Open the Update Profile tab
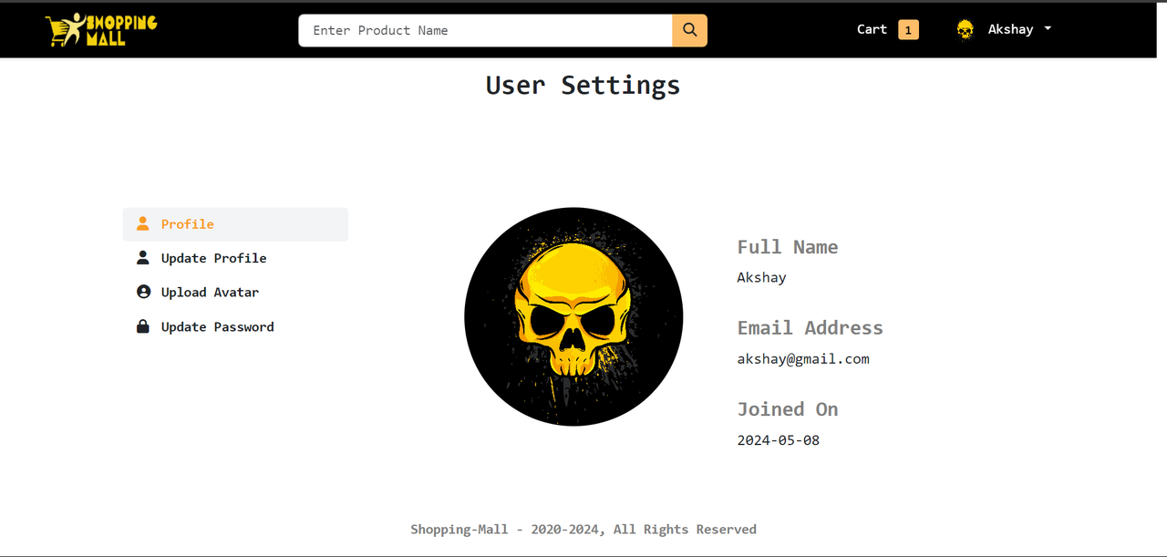The width and height of the screenshot is (1167, 557). (x=235, y=258)
